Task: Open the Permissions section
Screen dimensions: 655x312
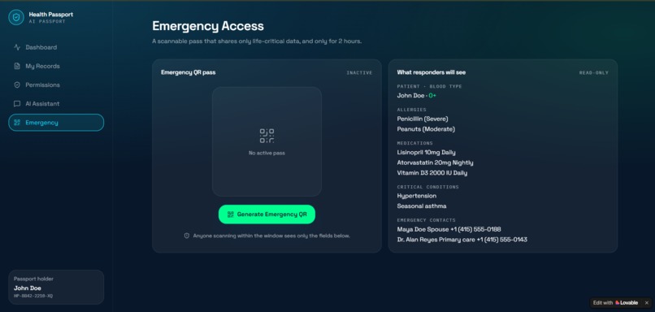Action: coord(56,84)
